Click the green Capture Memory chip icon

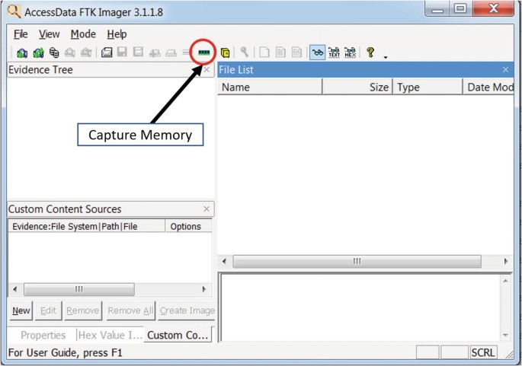204,53
